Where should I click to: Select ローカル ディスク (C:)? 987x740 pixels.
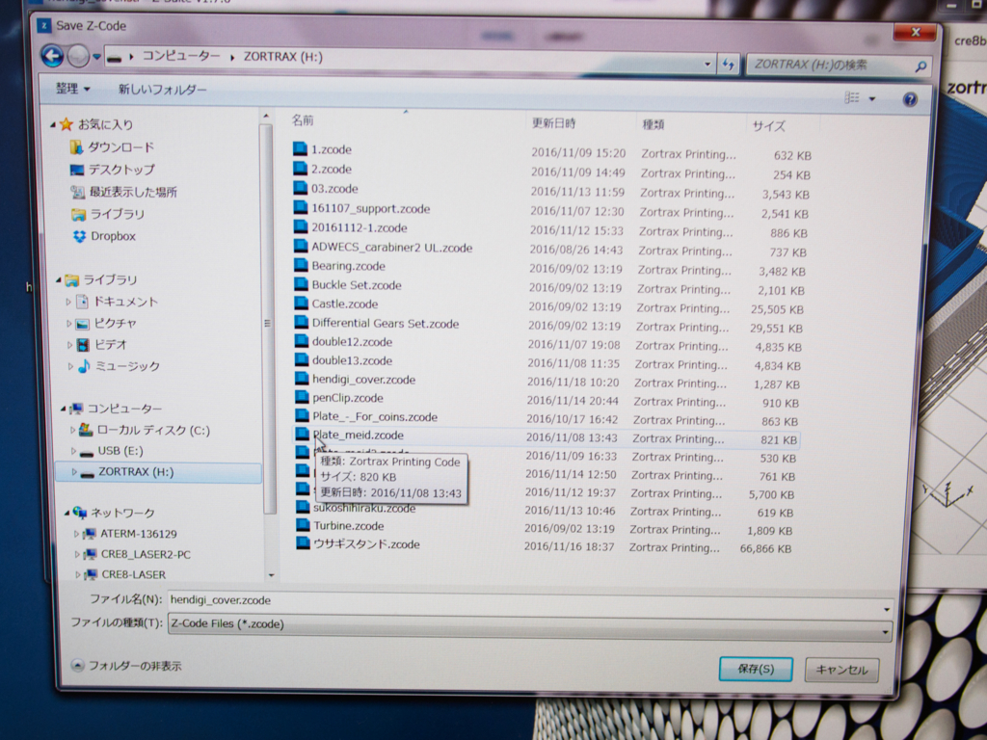click(x=145, y=431)
